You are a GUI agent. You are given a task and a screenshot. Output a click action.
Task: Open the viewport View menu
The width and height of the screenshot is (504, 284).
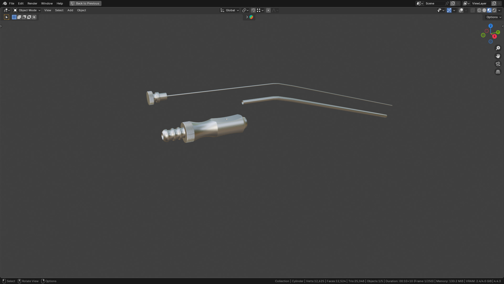pos(48,10)
